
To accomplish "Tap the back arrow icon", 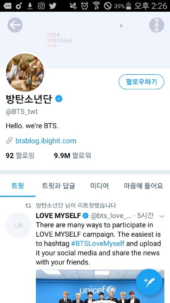I will coord(15,25).
